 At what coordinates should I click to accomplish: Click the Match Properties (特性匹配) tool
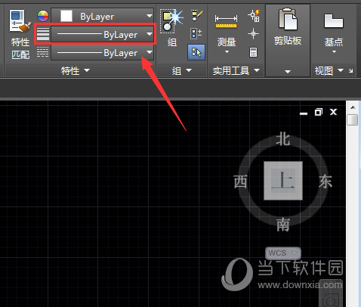[20, 34]
